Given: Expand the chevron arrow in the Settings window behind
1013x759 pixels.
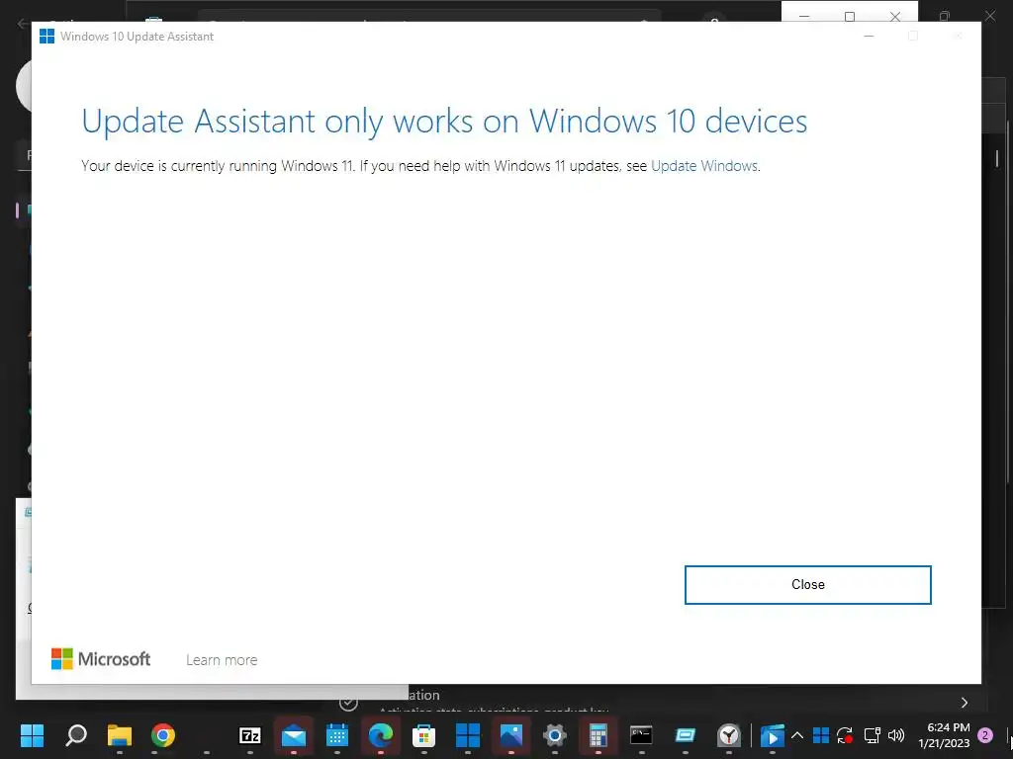Looking at the screenshot, I should click(965, 703).
